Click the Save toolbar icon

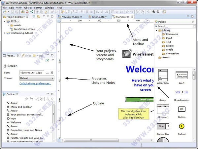click(x=13, y=12)
